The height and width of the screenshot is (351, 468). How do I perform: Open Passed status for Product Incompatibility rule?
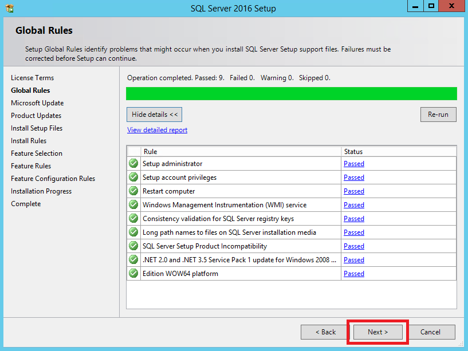(x=354, y=246)
